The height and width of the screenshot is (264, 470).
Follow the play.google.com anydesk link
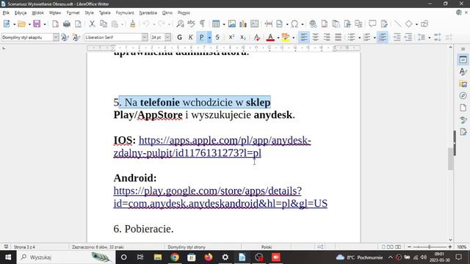tap(220, 197)
